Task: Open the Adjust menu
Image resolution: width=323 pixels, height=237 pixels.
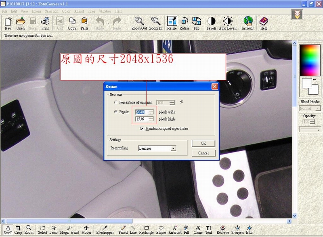Action: (79, 11)
